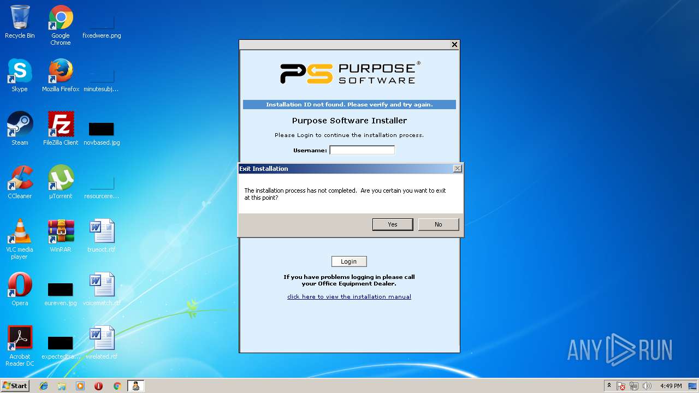
Task: Click the Installation ID not found message
Action: [x=349, y=105]
